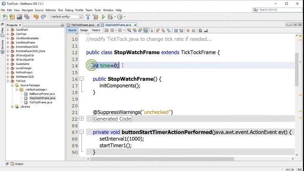Expand the CoinToss project node
304x171 pixels.
point(8,34)
